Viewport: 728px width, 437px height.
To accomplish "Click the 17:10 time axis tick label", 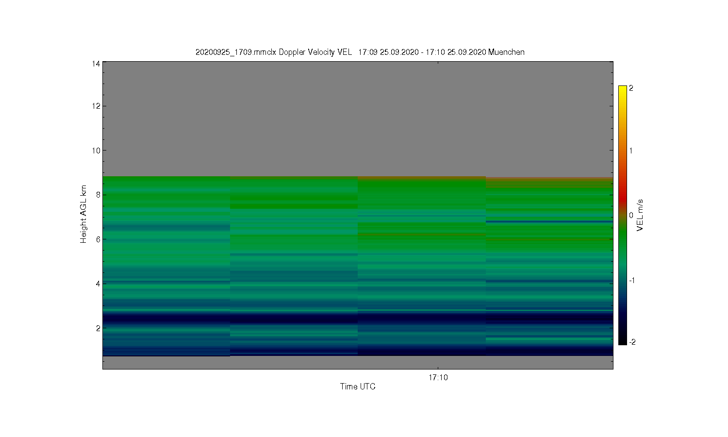I will pos(438,377).
